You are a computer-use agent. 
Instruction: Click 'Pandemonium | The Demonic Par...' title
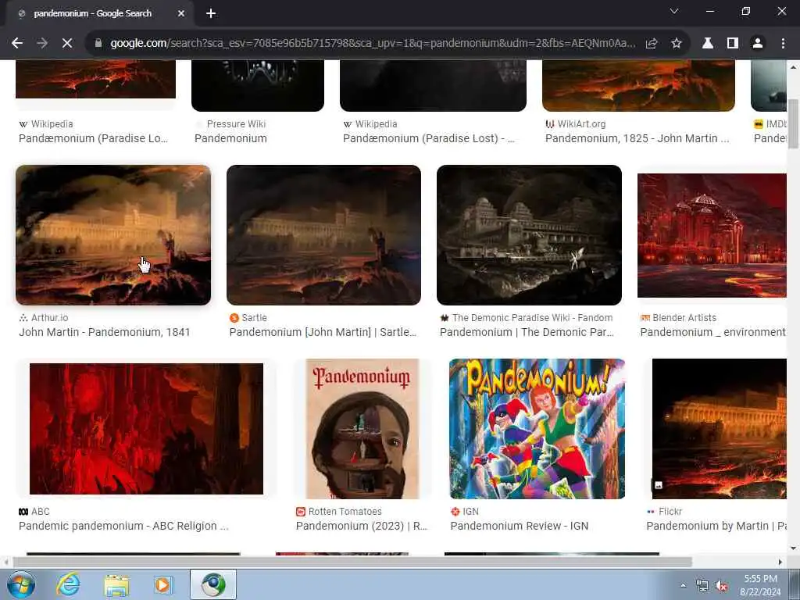(x=527, y=332)
